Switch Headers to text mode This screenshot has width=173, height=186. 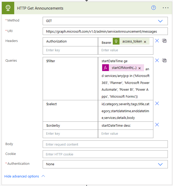(x=164, y=41)
